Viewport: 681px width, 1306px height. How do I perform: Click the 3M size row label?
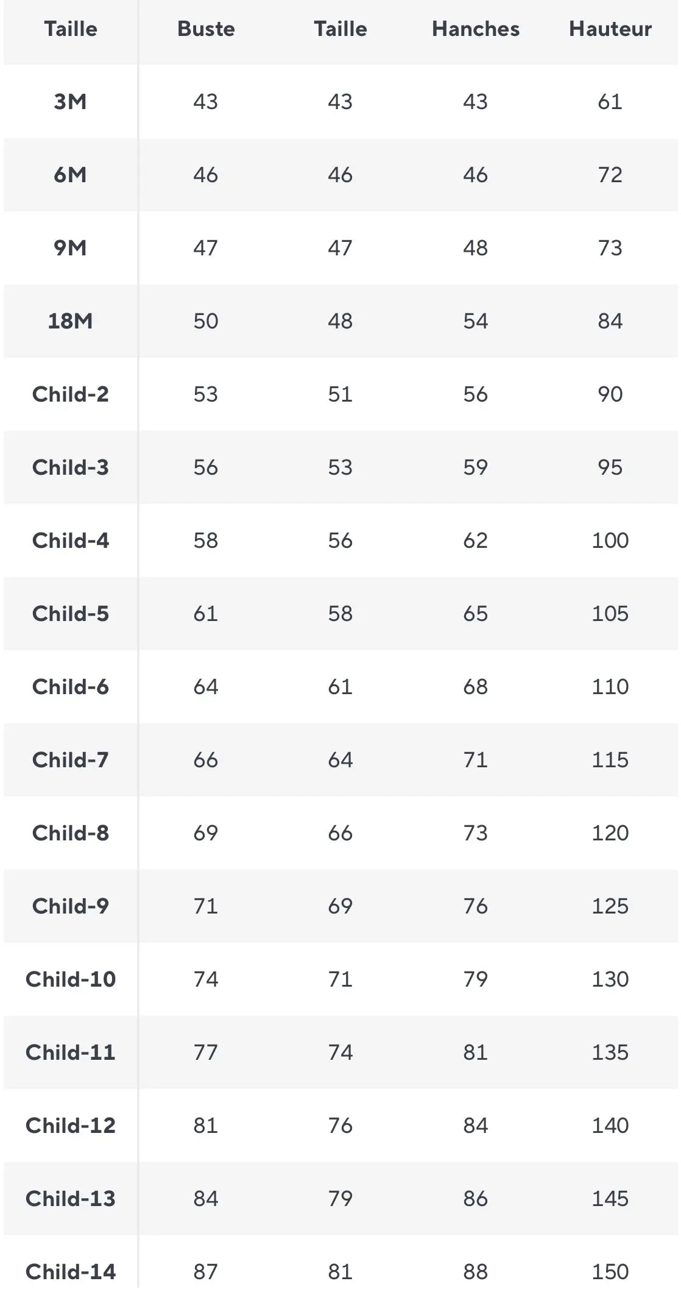click(70, 101)
